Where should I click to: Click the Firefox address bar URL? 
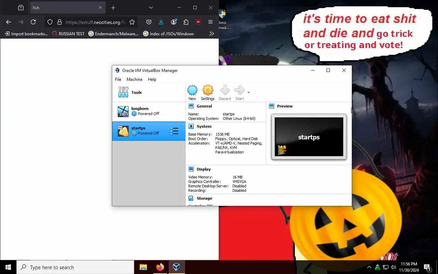coord(95,22)
